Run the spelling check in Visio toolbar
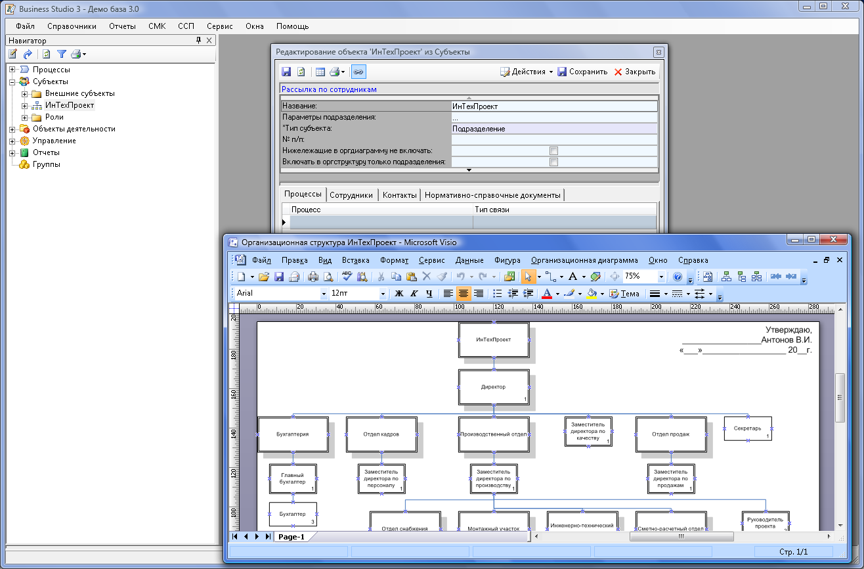Image resolution: width=864 pixels, height=569 pixels. pos(347,277)
